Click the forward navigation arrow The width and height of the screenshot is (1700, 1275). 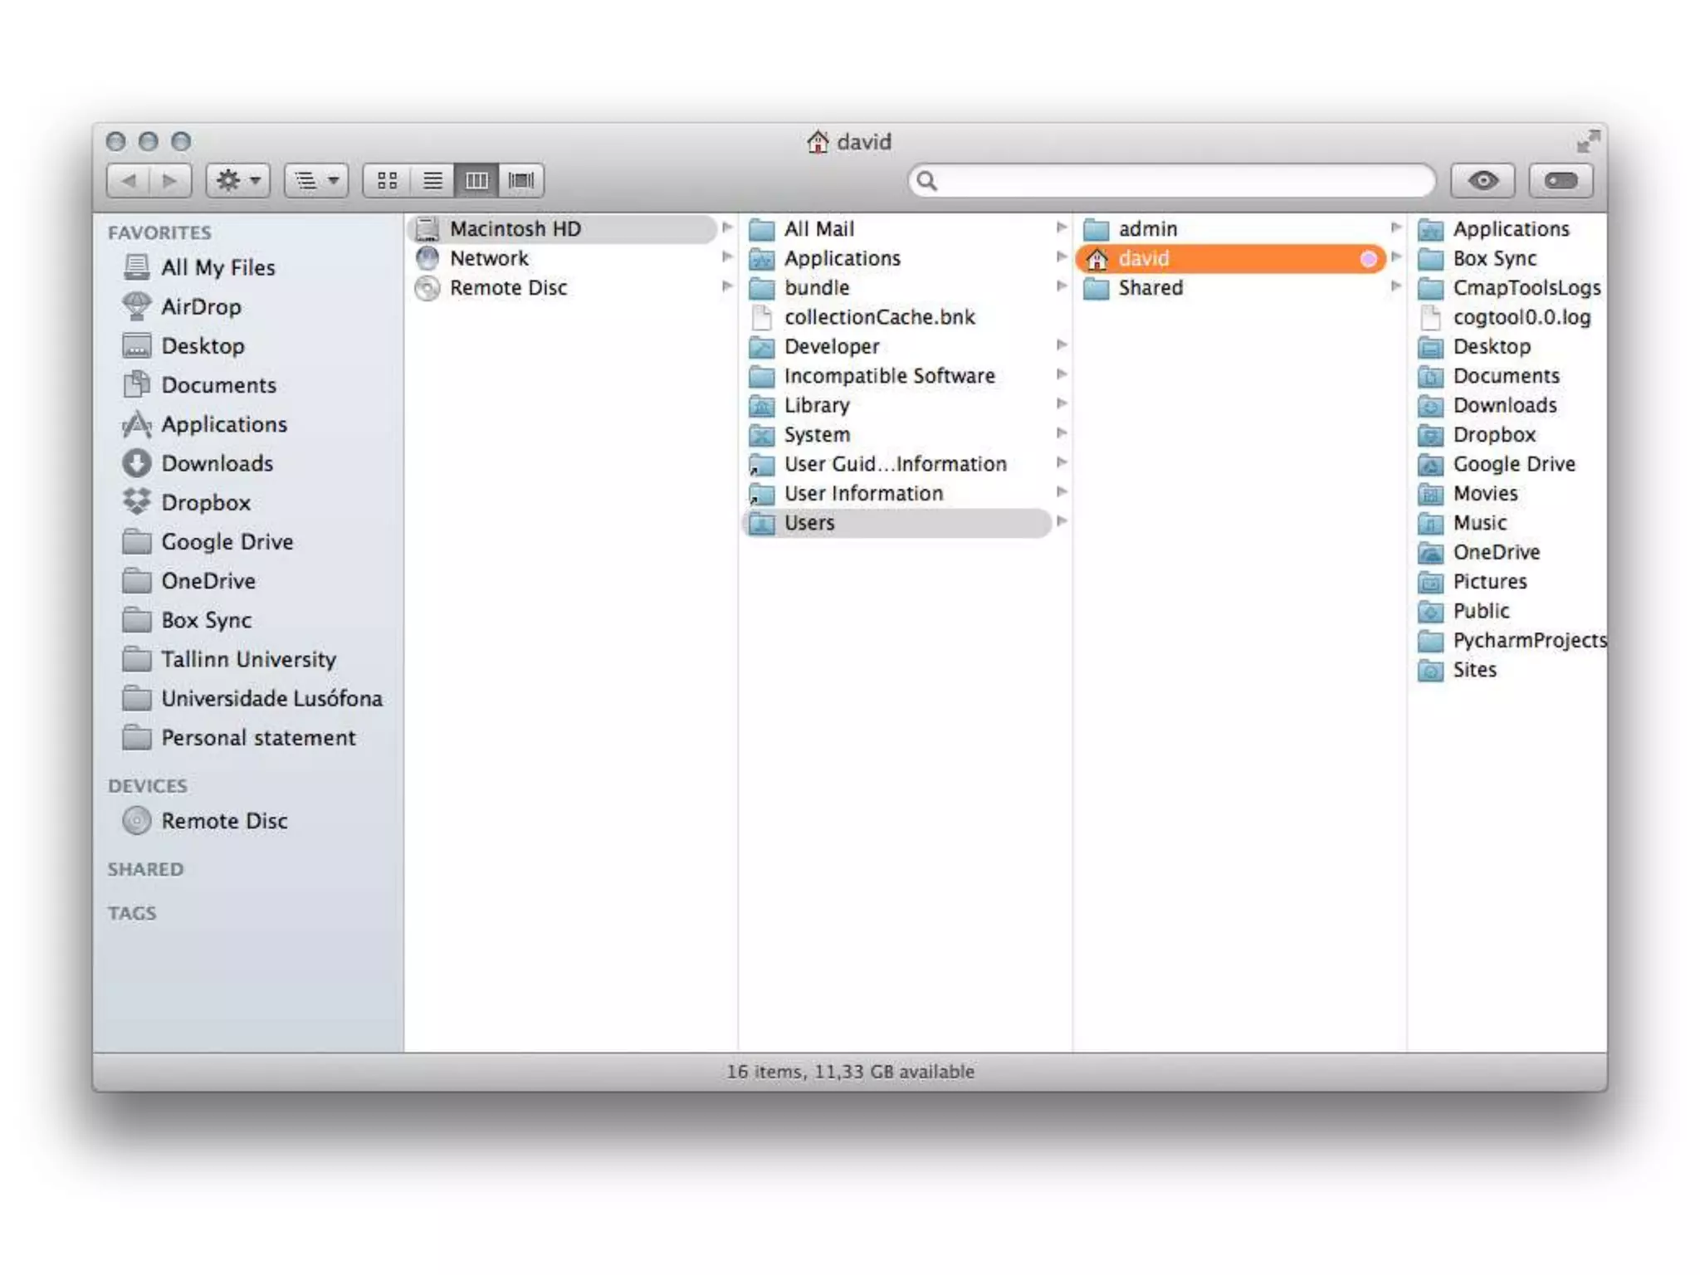tap(170, 180)
